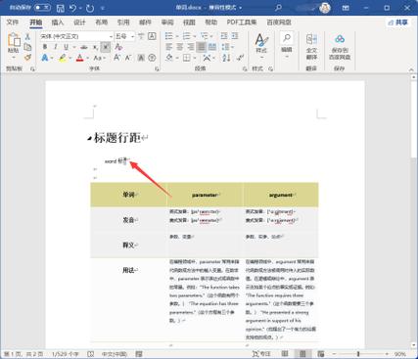This screenshot has height=359, width=418.
Task: Click the Full Text Translate icon
Action: (311, 46)
